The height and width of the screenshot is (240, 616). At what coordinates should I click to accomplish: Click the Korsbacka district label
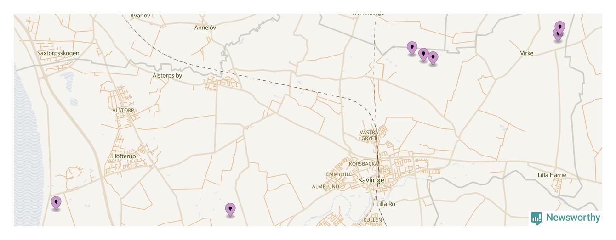[363, 164]
